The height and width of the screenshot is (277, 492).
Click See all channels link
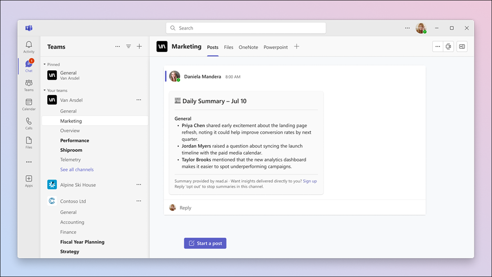pos(77,169)
